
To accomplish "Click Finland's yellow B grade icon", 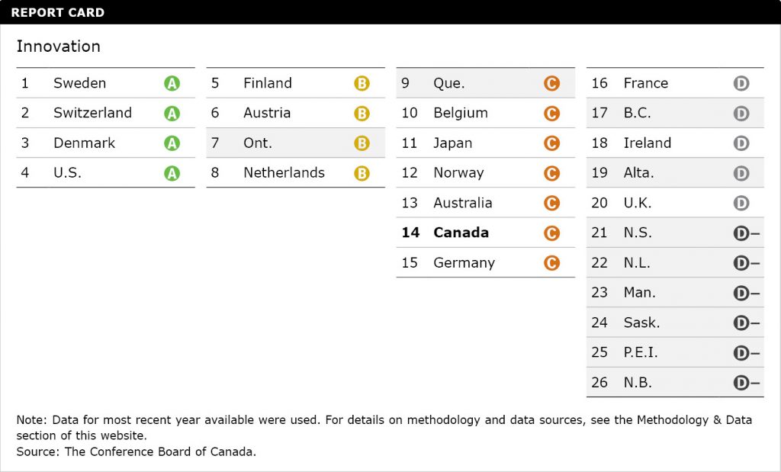I will pyautogui.click(x=362, y=83).
